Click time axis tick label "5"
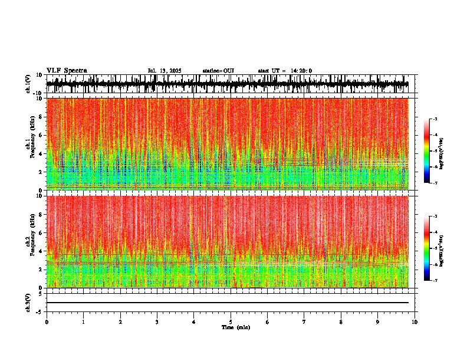Screen dimensions: 467x361 point(231,322)
